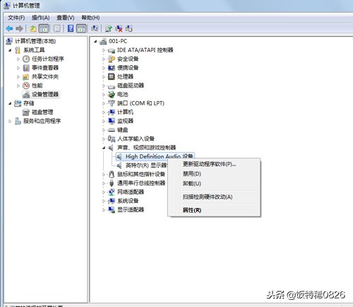Click the 键盘 keyboard icon

pos(112,130)
